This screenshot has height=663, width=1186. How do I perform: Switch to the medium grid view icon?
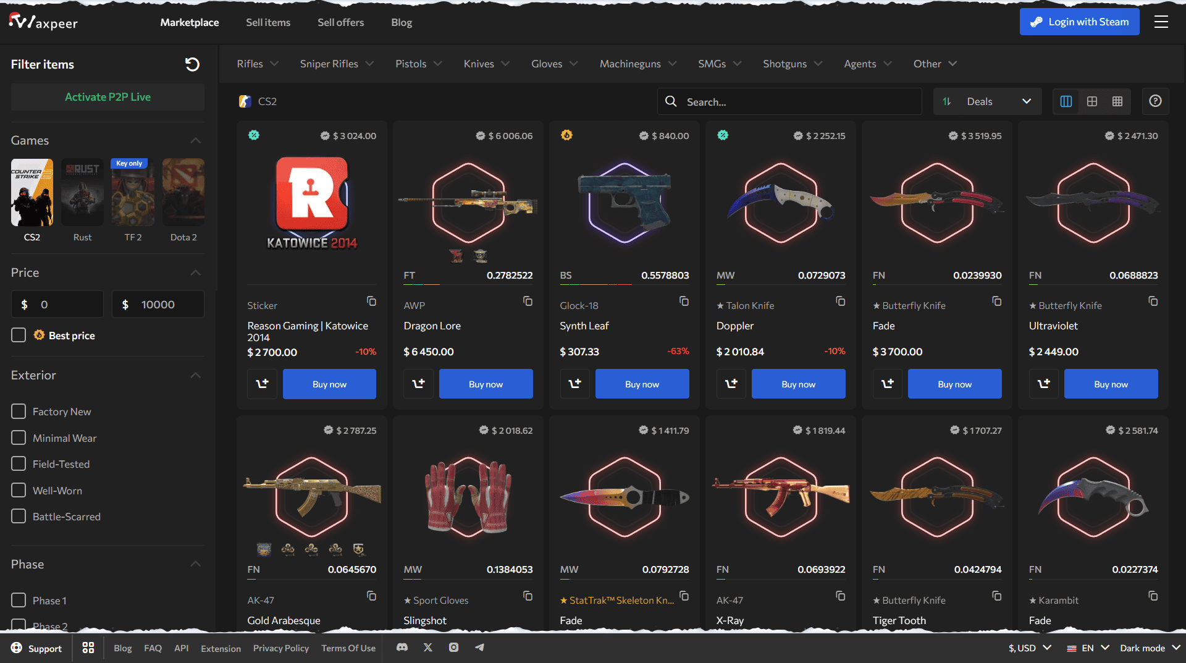[x=1092, y=101]
